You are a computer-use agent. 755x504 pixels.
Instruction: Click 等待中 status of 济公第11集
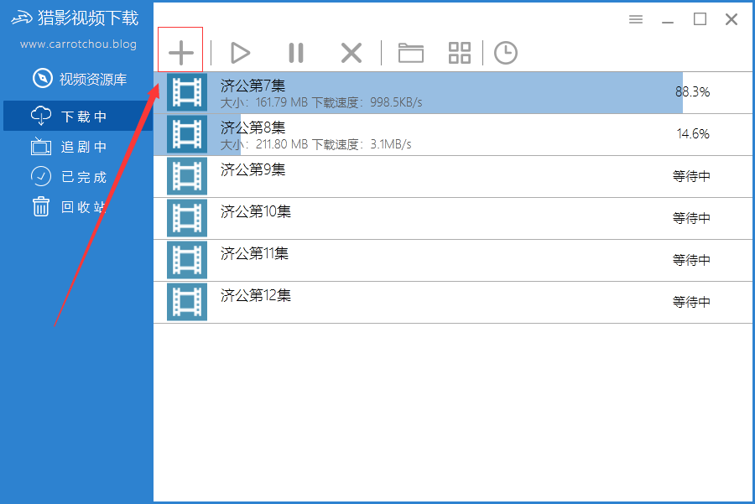pyautogui.click(x=691, y=260)
